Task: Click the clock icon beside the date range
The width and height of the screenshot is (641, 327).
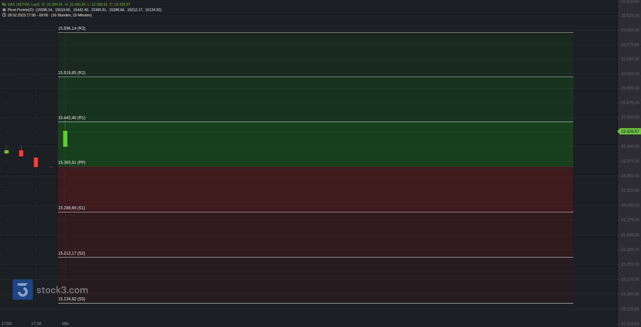Action: pyautogui.click(x=4, y=15)
